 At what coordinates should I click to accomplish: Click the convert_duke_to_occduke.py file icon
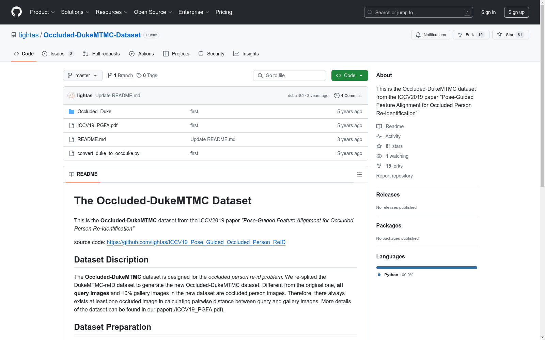point(72,153)
